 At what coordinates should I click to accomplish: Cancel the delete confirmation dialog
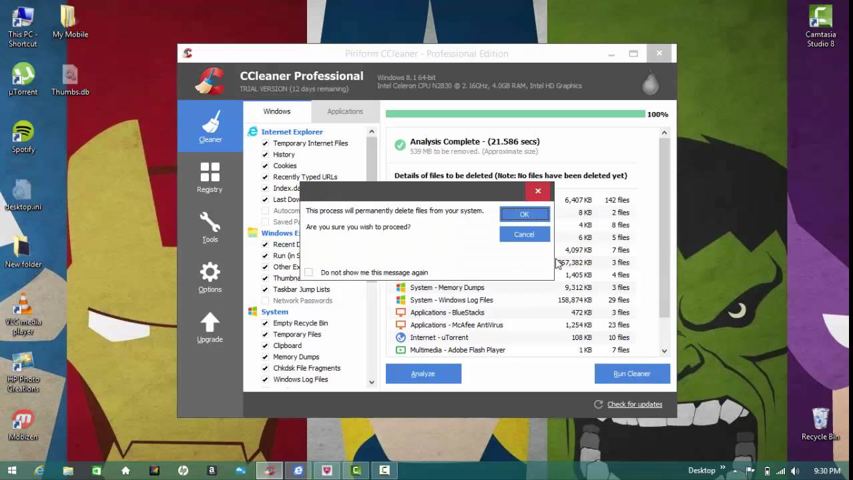click(x=525, y=234)
